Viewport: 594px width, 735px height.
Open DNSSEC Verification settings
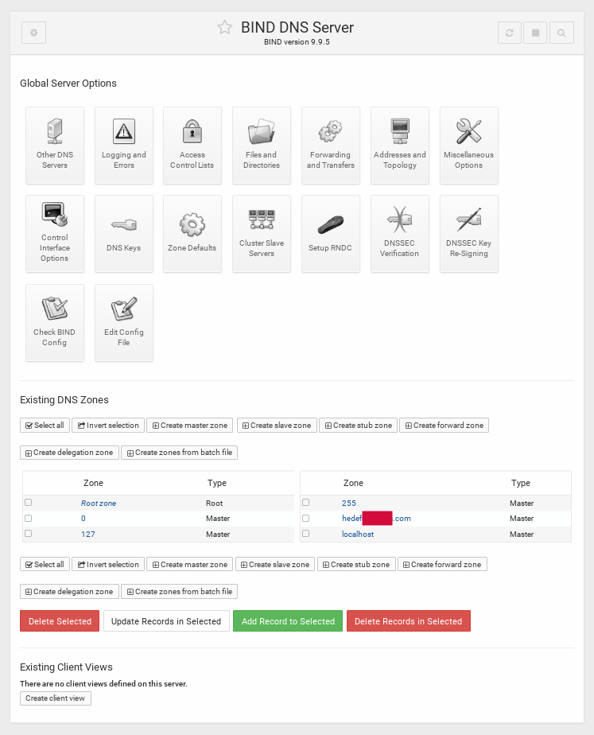pyautogui.click(x=399, y=233)
